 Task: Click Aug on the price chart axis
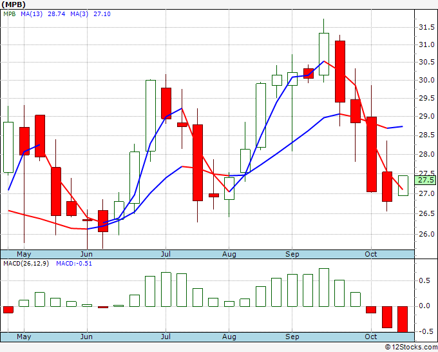point(229,254)
